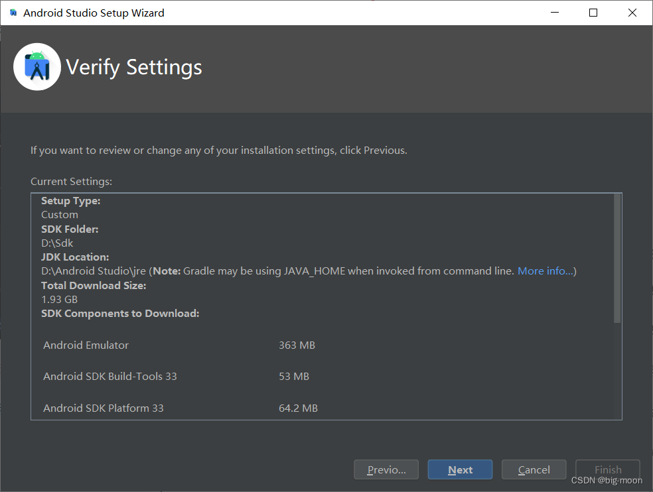This screenshot has height=492, width=653.
Task: Click the 363 MB size value
Action: point(297,345)
